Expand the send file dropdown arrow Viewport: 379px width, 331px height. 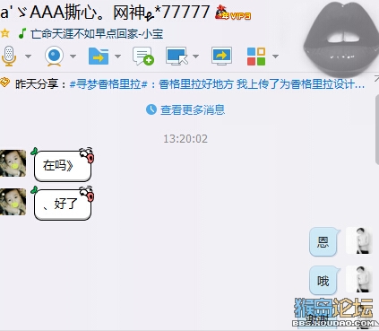pos(117,56)
